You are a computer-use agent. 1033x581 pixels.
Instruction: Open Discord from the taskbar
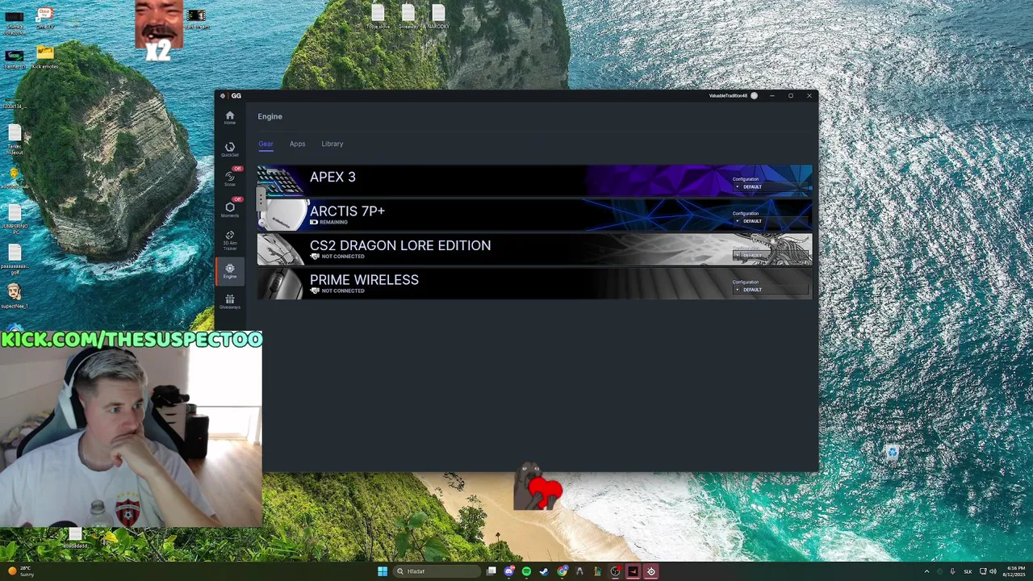[x=509, y=571]
